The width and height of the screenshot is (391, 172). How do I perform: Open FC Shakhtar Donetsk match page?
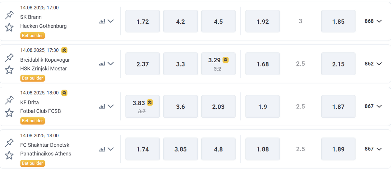(x=45, y=145)
